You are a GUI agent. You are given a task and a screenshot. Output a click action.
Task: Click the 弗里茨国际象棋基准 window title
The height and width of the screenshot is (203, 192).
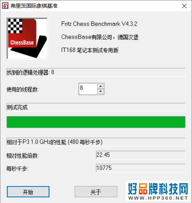click(x=34, y=6)
